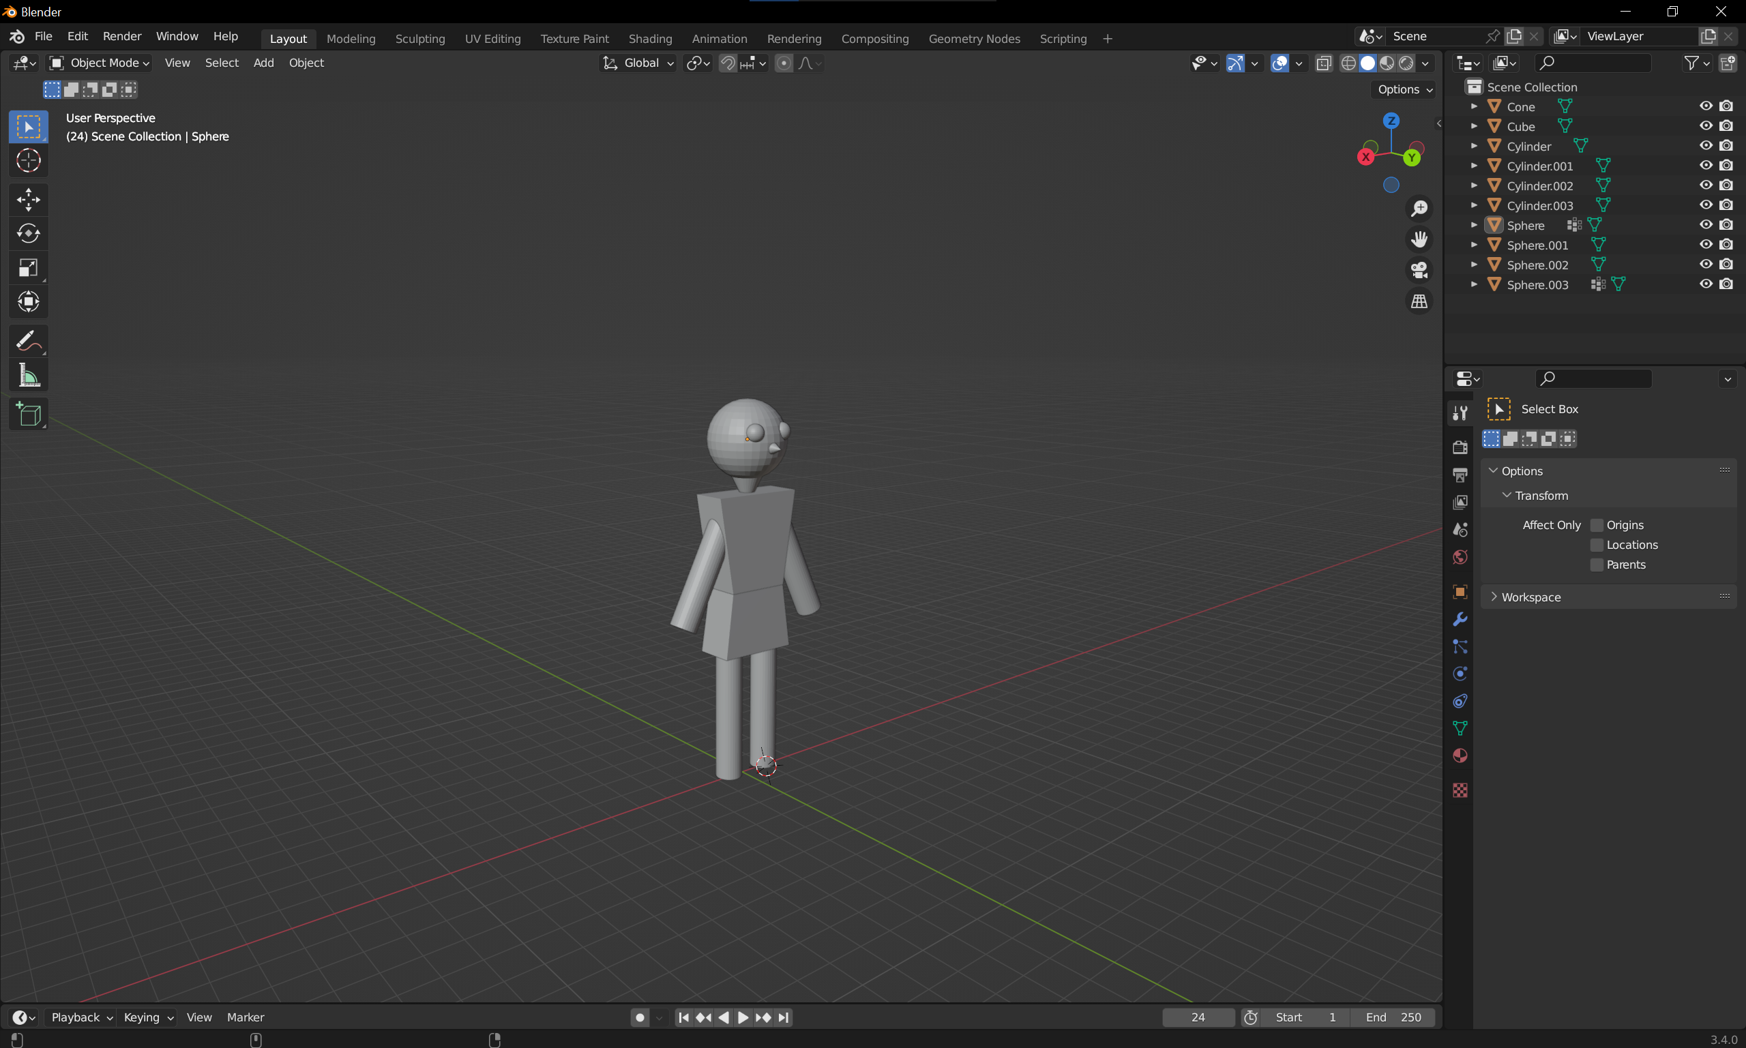Open the Playback dropdown in timeline
Image resolution: width=1746 pixels, height=1048 pixels.
(x=81, y=1017)
